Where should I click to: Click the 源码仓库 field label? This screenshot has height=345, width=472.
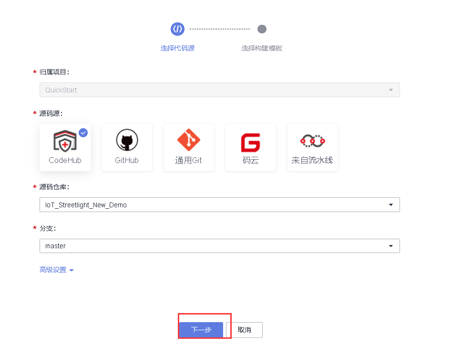pyautogui.click(x=54, y=187)
